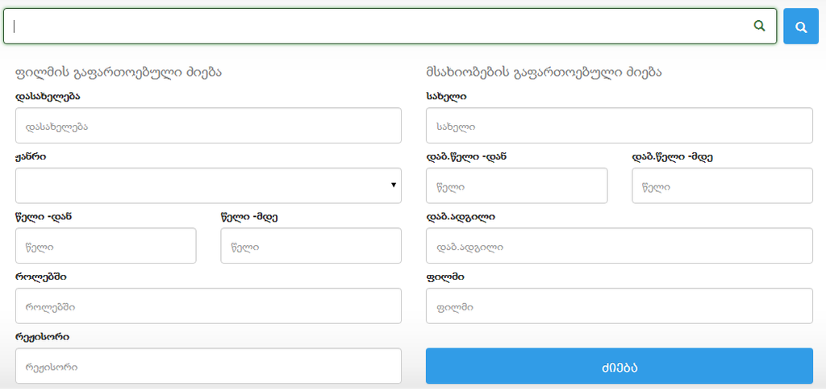
Task: Click the წელი -მდე label above film year-to
Action: 249,217
